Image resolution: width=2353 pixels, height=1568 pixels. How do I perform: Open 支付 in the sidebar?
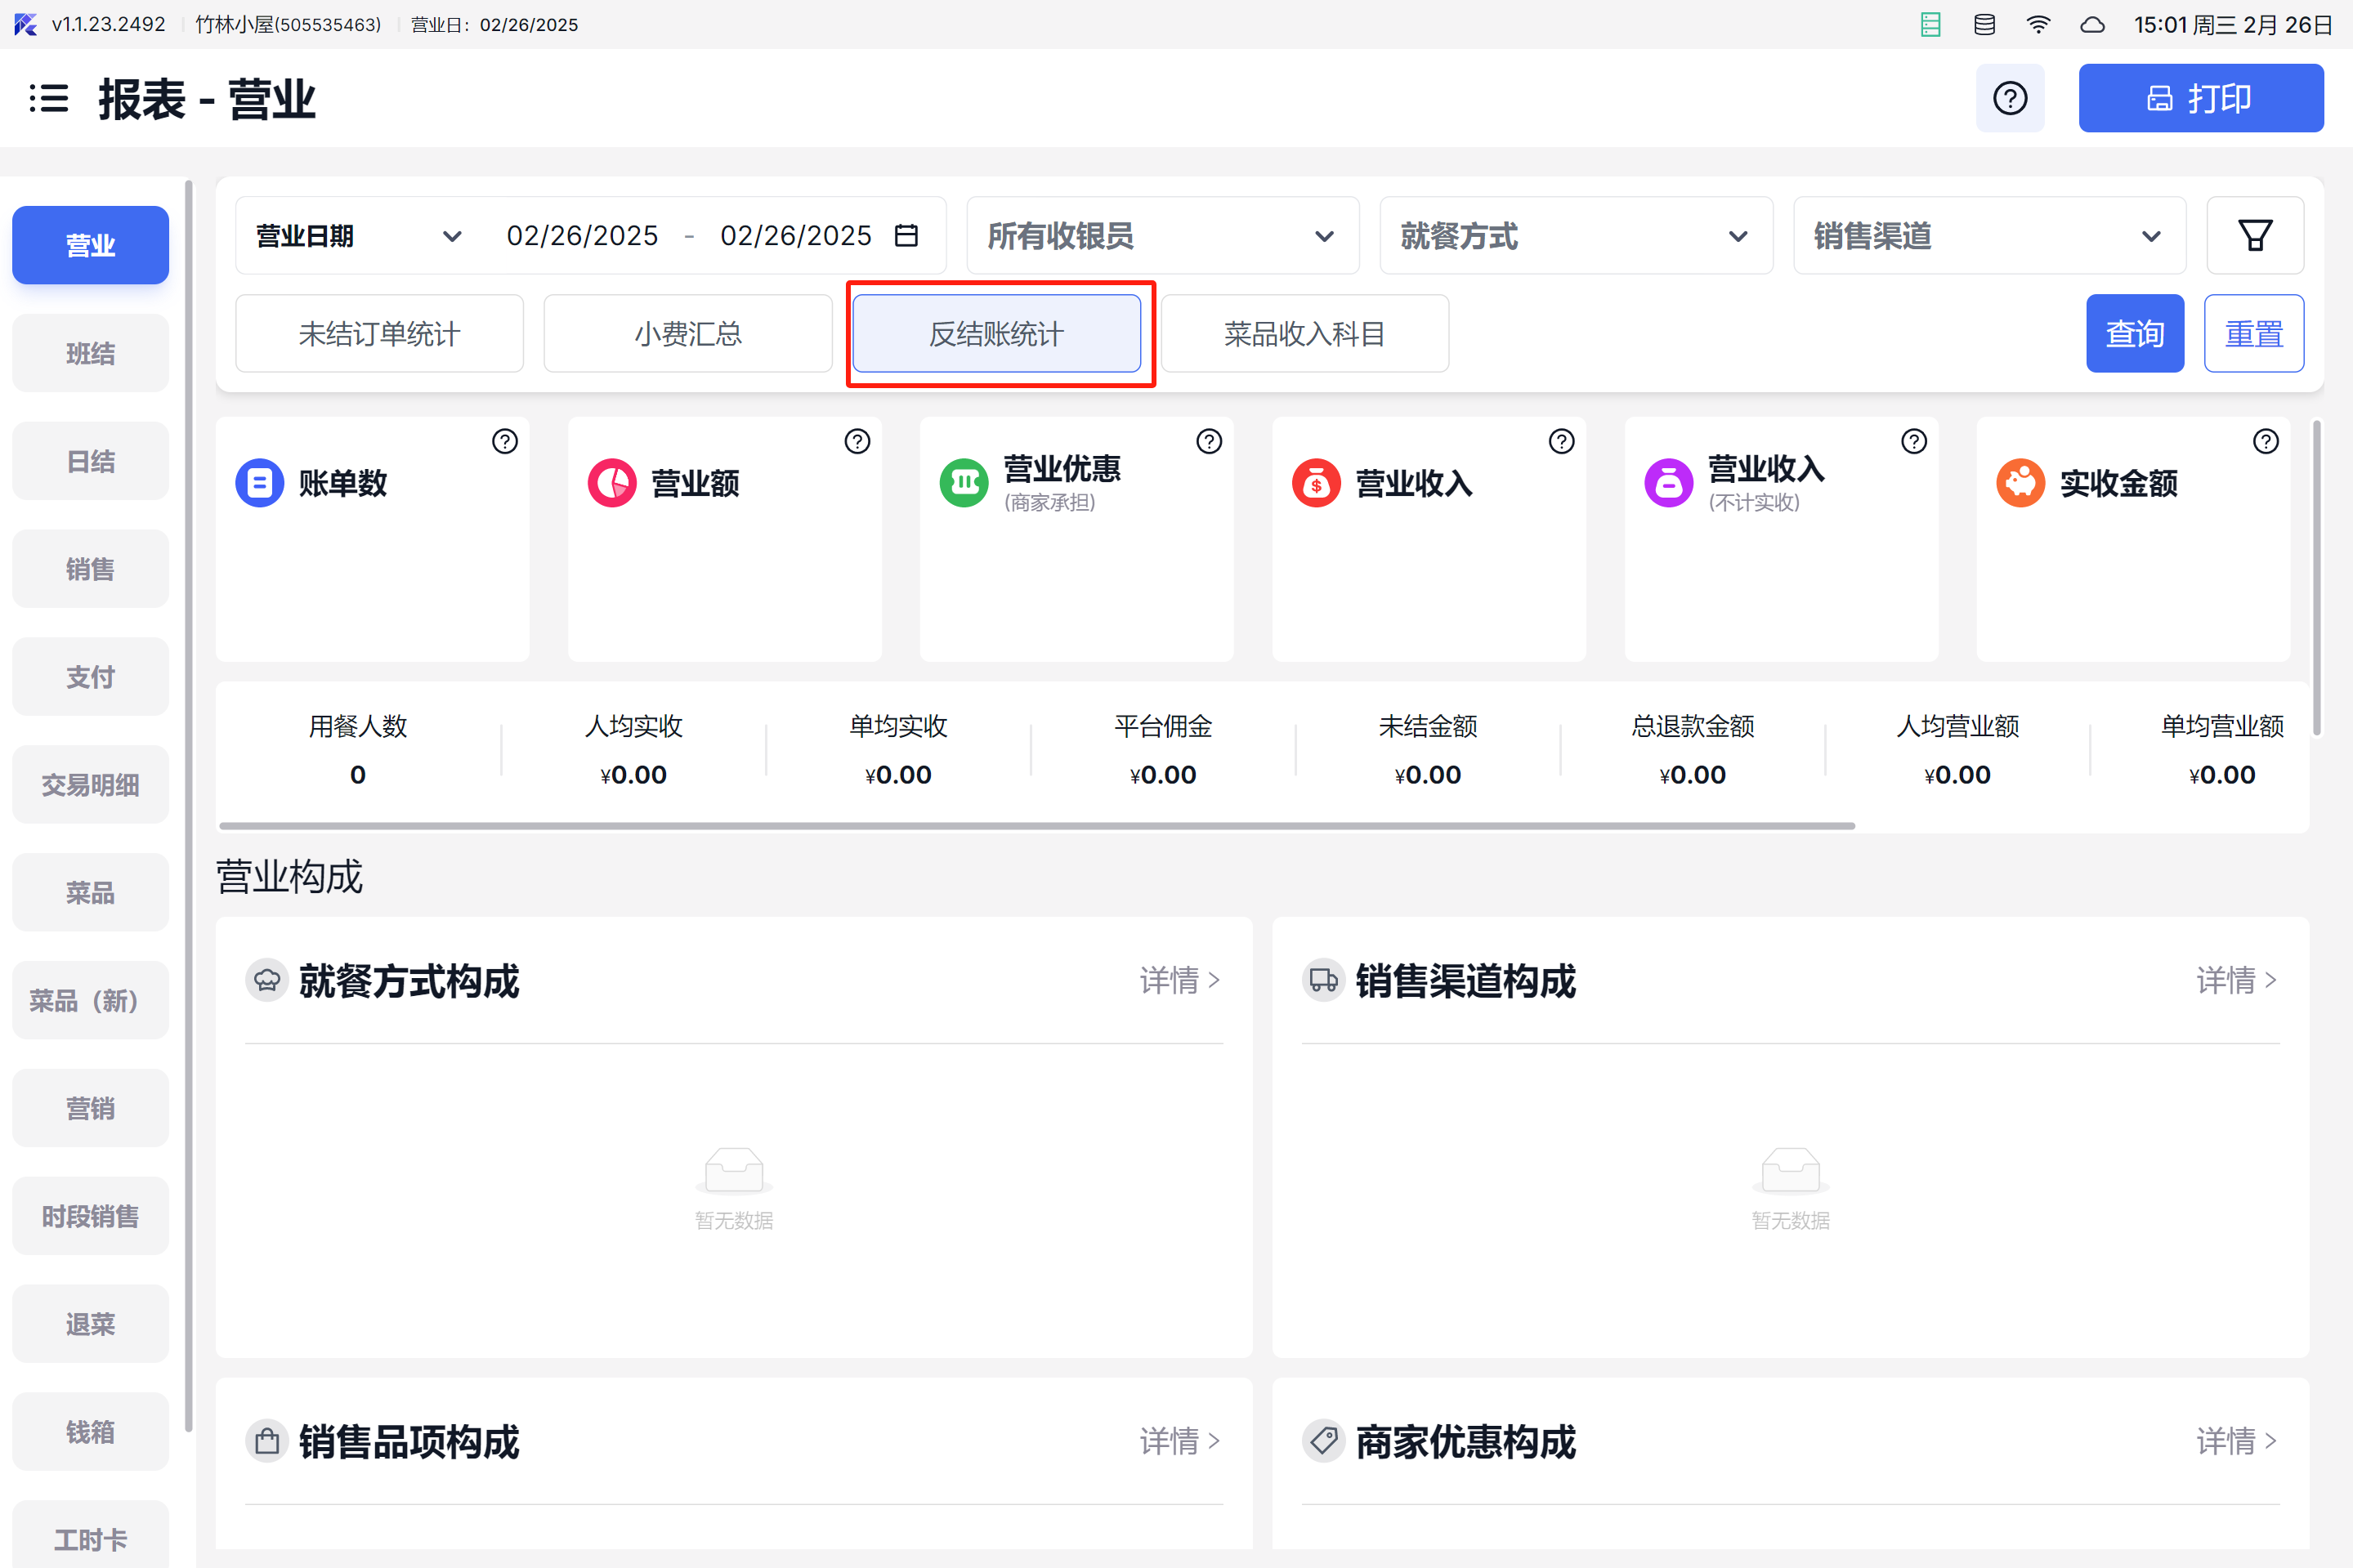click(90, 677)
